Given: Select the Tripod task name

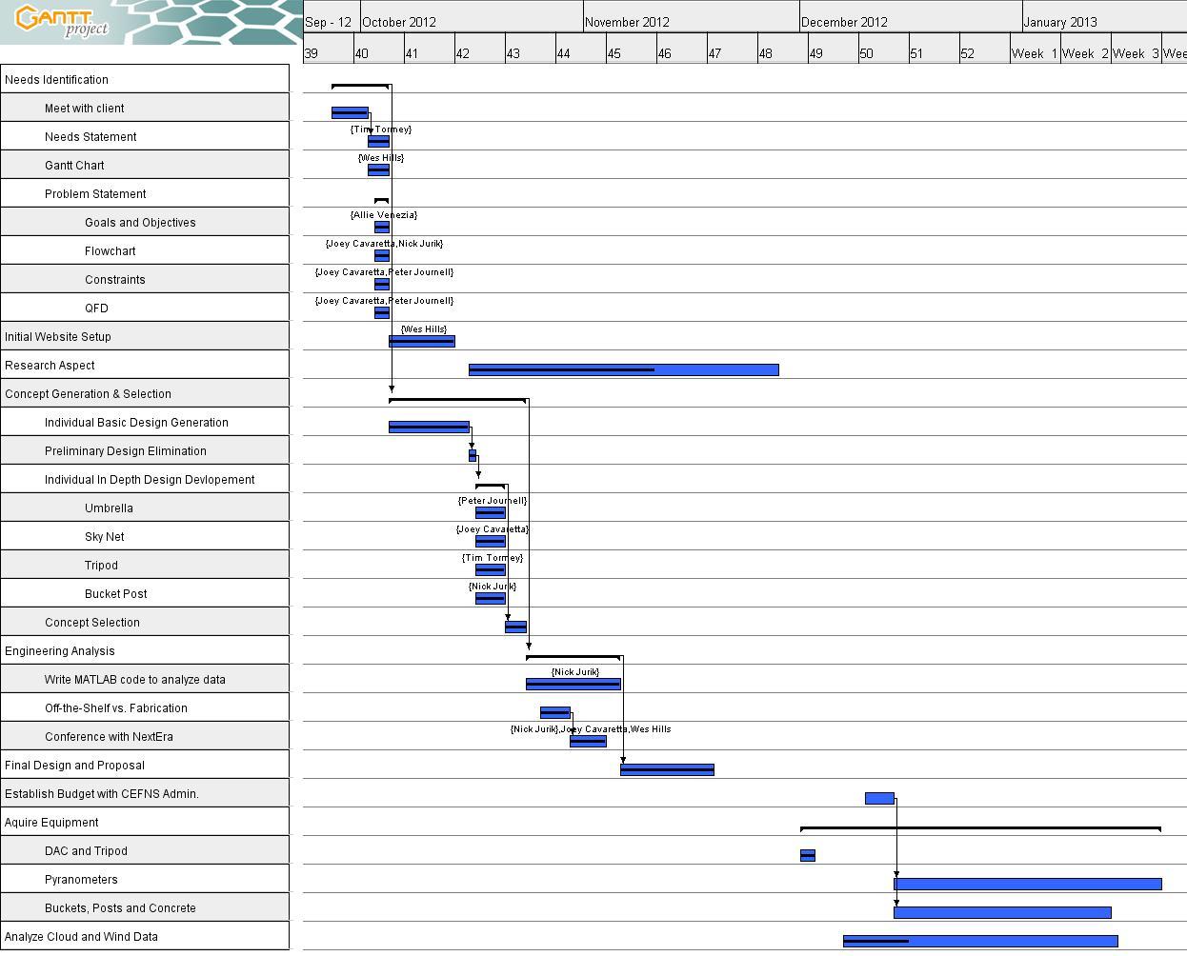Looking at the screenshot, I should 101,566.
